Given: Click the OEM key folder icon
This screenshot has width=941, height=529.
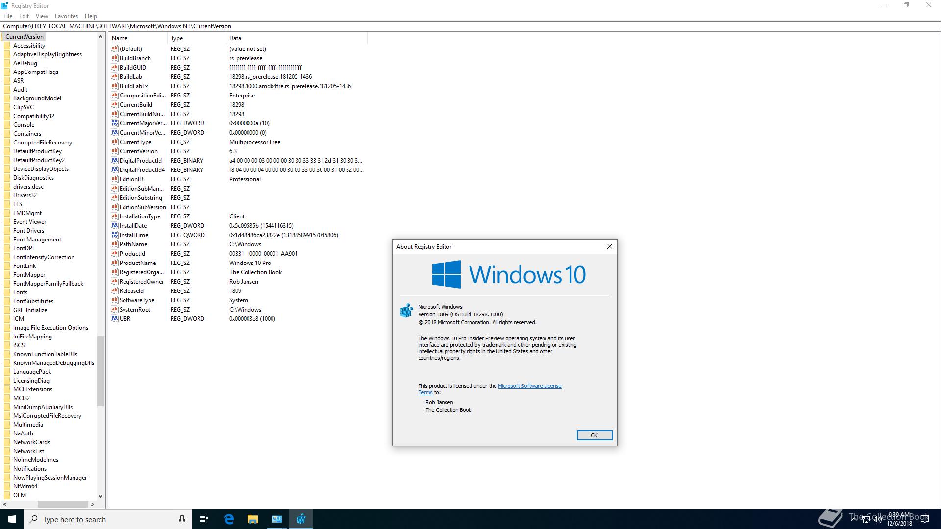Looking at the screenshot, I should click(x=7, y=495).
